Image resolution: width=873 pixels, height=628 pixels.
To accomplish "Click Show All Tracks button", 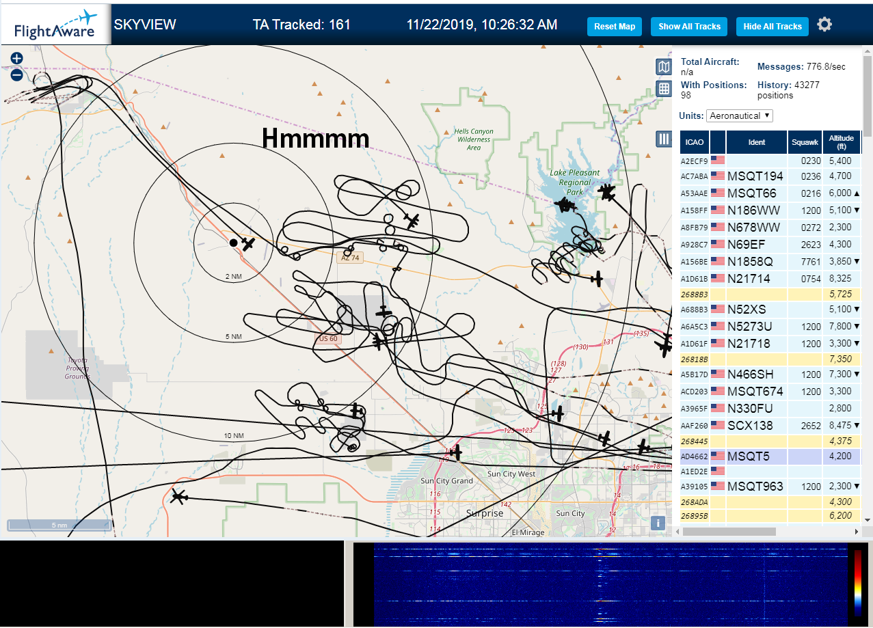I will click(x=689, y=27).
